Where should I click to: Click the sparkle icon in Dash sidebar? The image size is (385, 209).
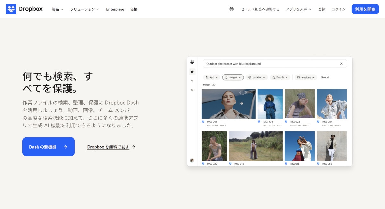click(x=192, y=81)
